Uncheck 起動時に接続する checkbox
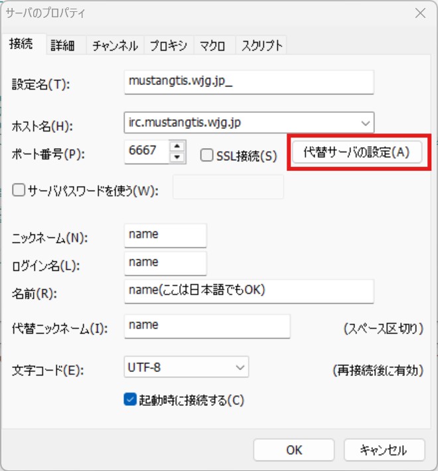This screenshot has height=471, width=438. pyautogui.click(x=130, y=399)
